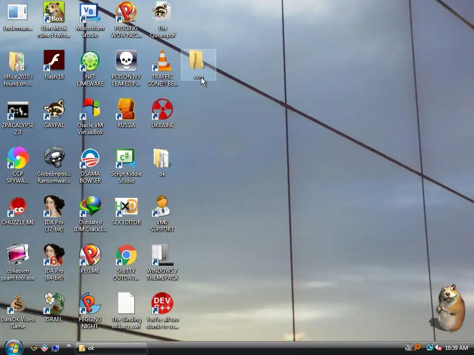Expand the Quick Launch overflow chevron
This screenshot has width=474, height=355.
pos(69,346)
